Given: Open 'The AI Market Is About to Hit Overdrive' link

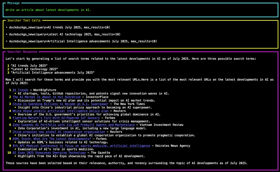Looking at the screenshot, I should click(x=46, y=97).
